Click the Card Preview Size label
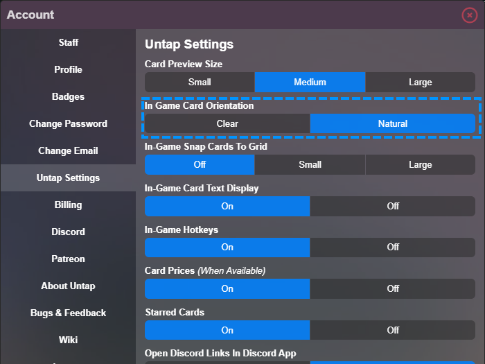485x364 pixels. coord(184,64)
